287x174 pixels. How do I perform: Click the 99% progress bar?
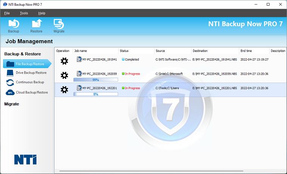(x=96, y=80)
